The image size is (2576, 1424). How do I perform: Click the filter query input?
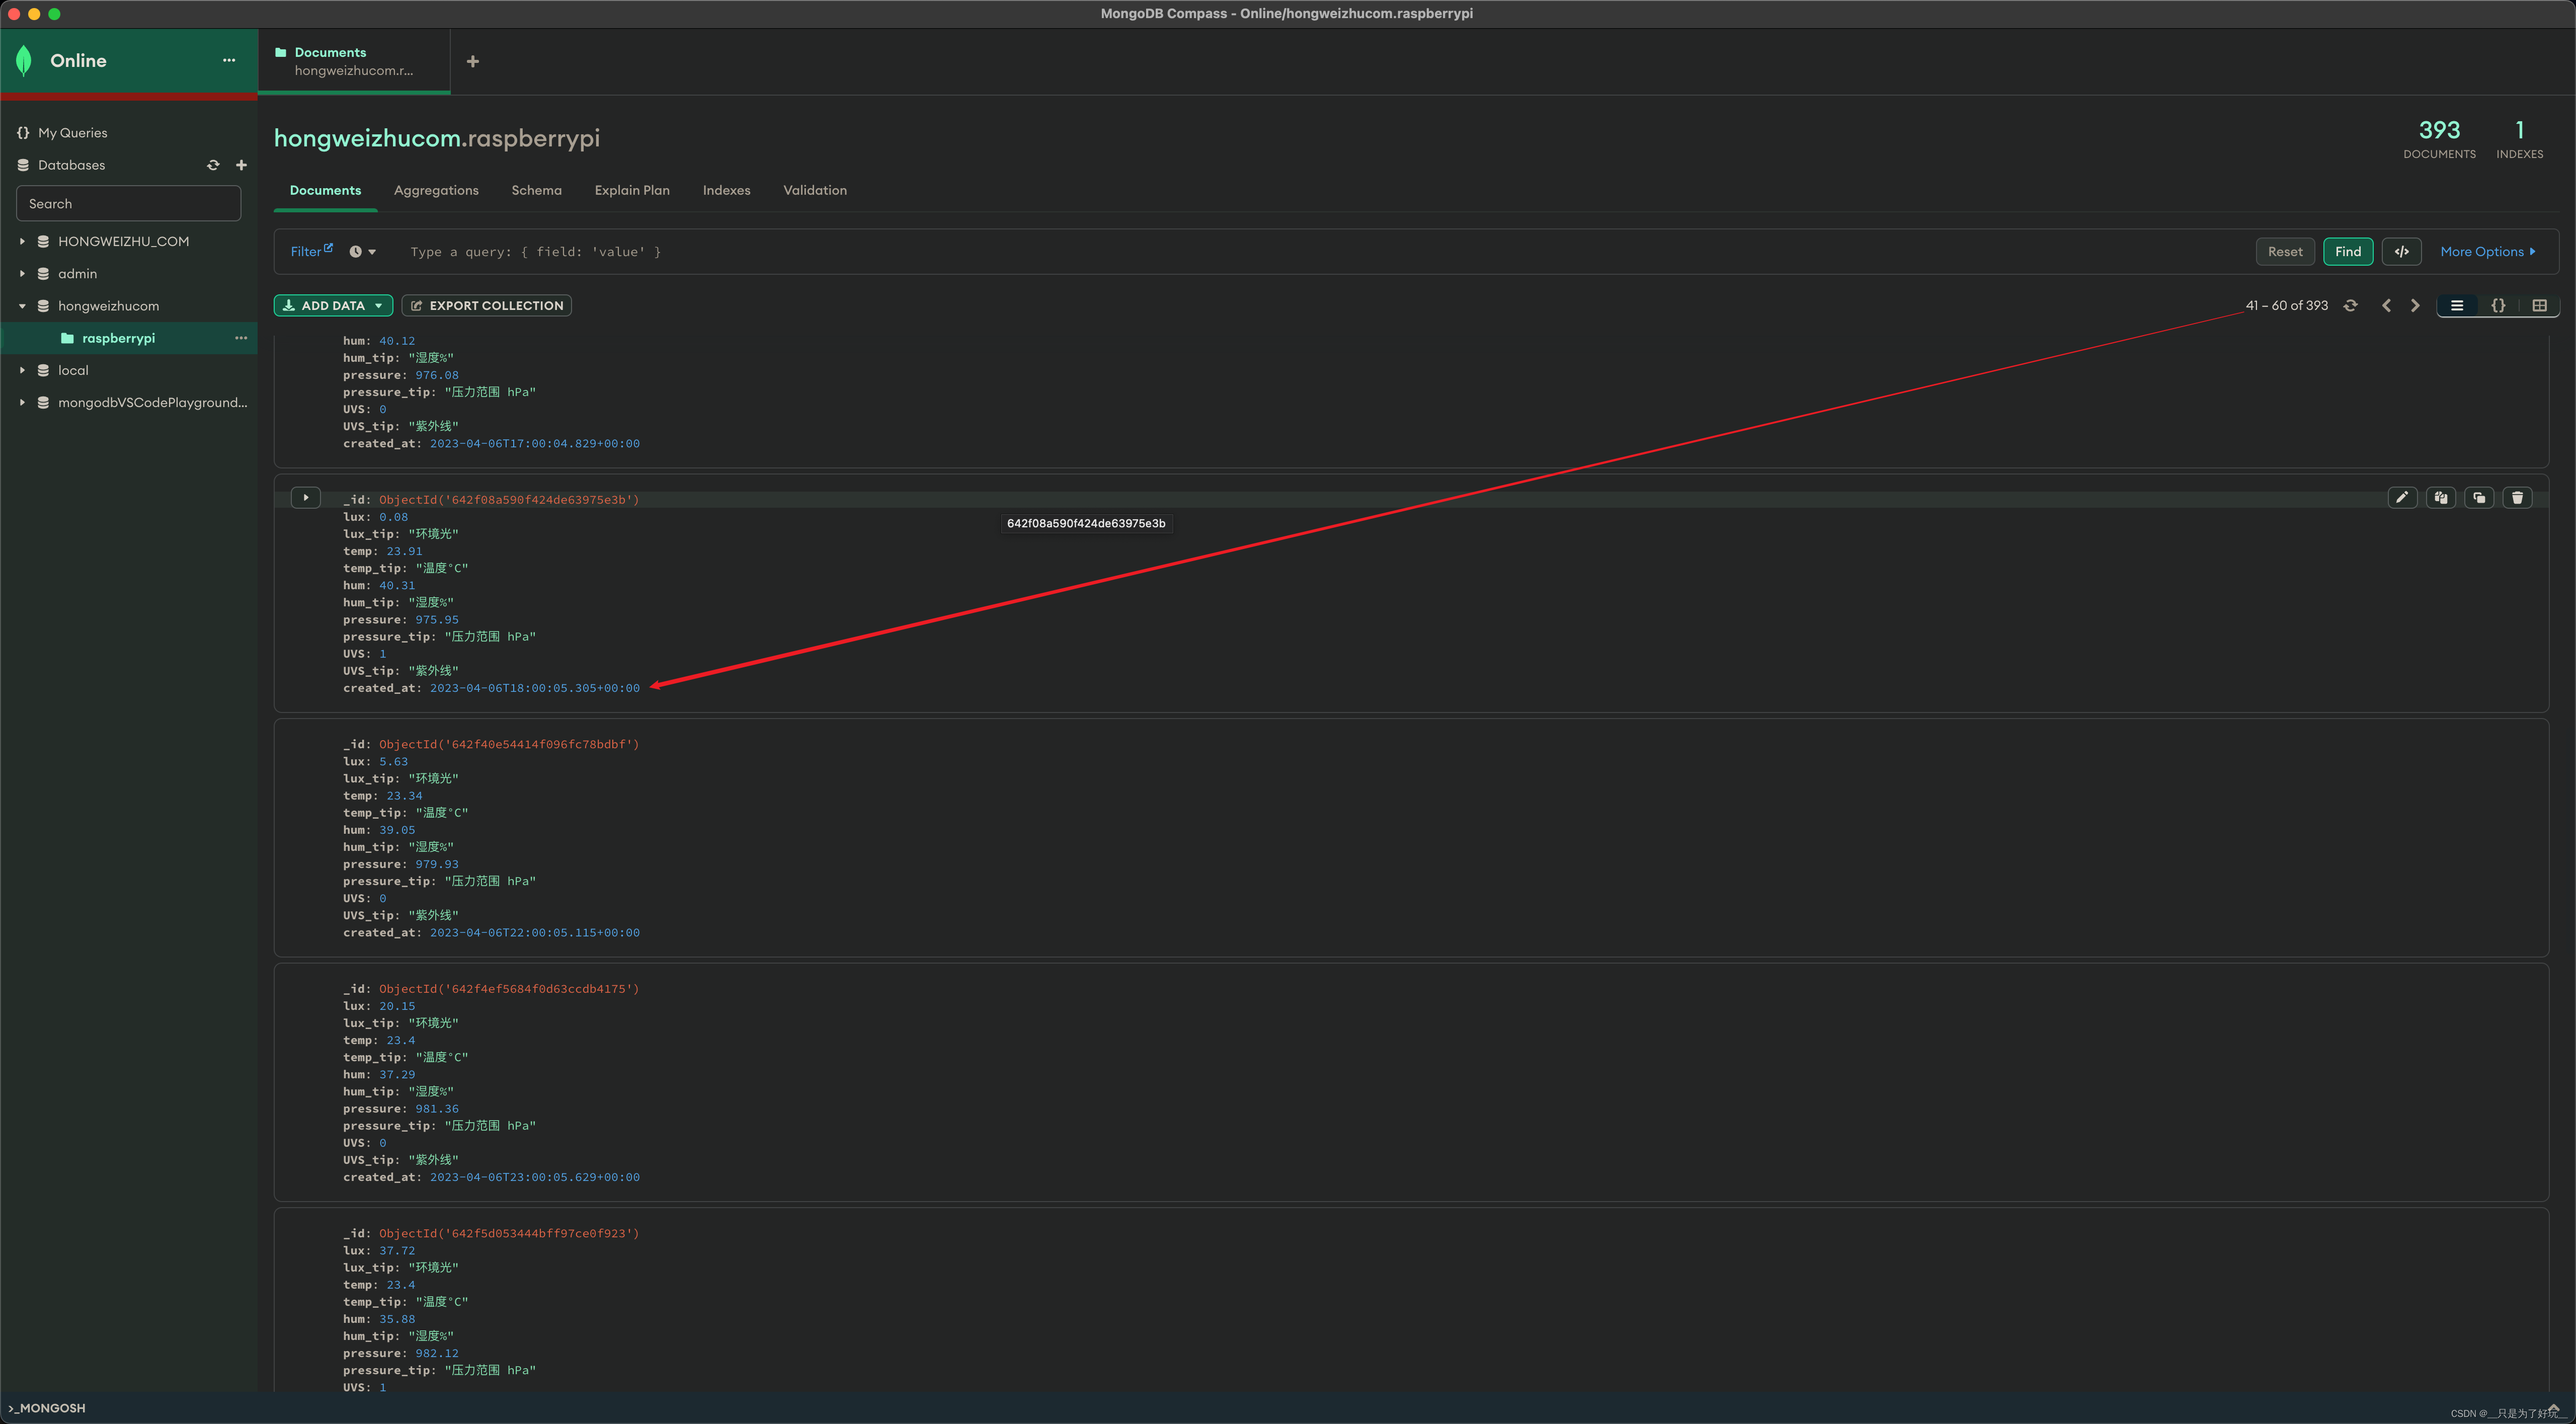click(1320, 252)
